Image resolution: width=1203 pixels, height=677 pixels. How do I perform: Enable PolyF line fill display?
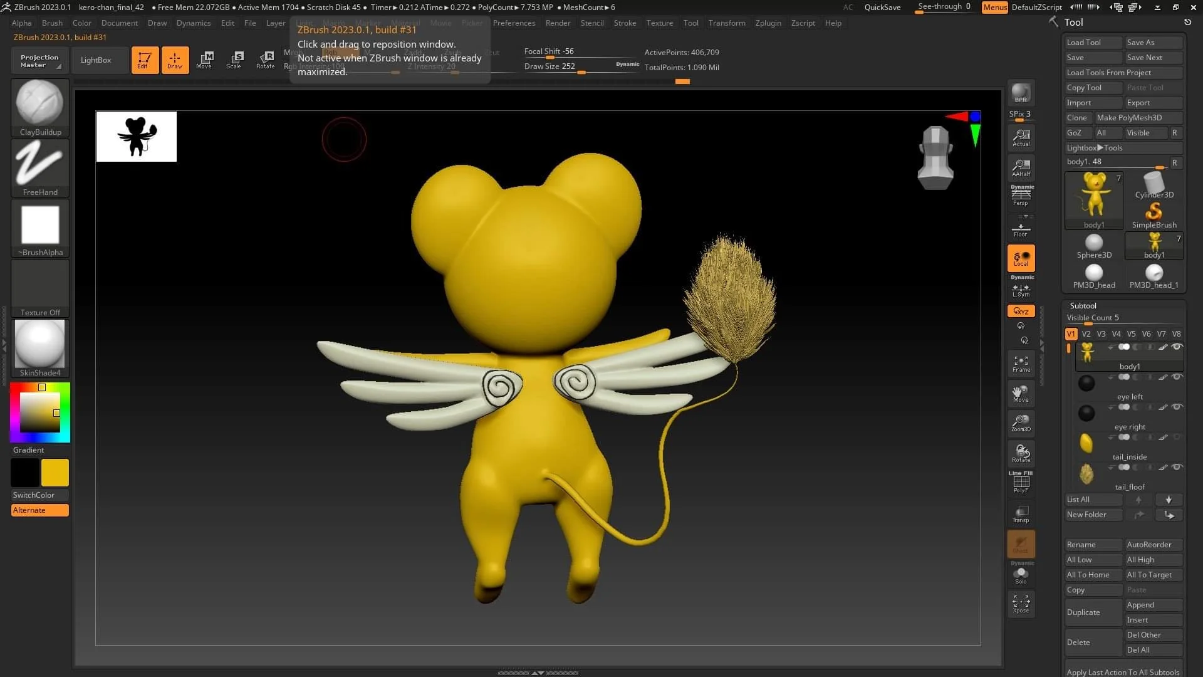tap(1021, 483)
